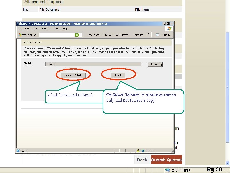Image resolution: width=230 pixels, height=173 pixels.
Task: Click the padlock security icon in status bar
Action: [x=138, y=151]
